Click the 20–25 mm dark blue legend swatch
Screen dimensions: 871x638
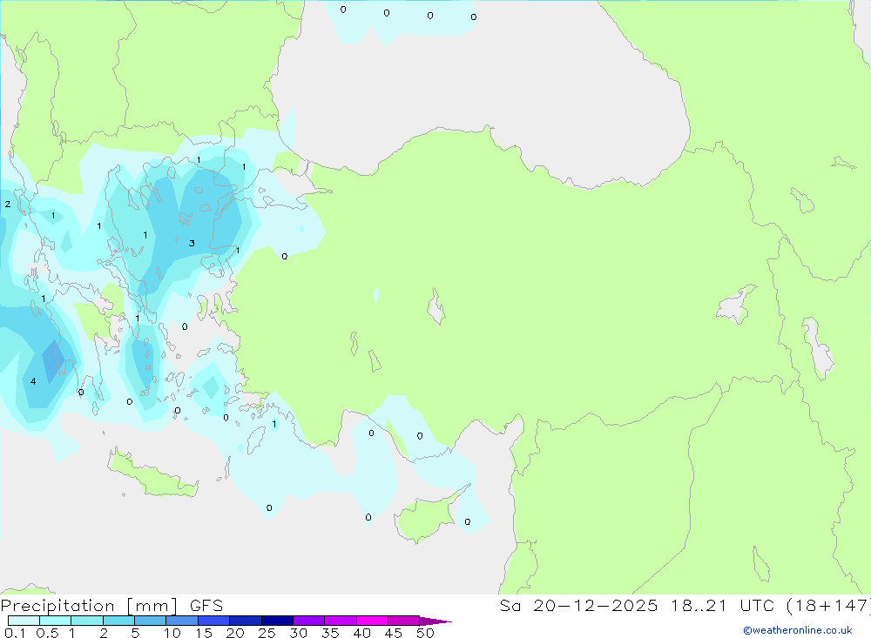[246, 621]
